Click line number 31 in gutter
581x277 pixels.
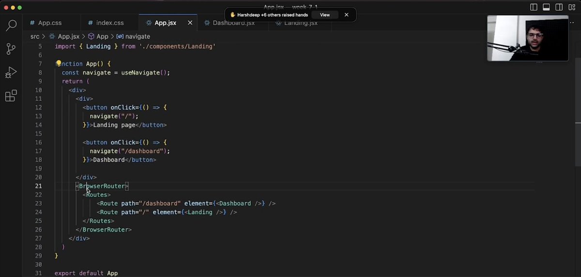[x=38, y=273]
